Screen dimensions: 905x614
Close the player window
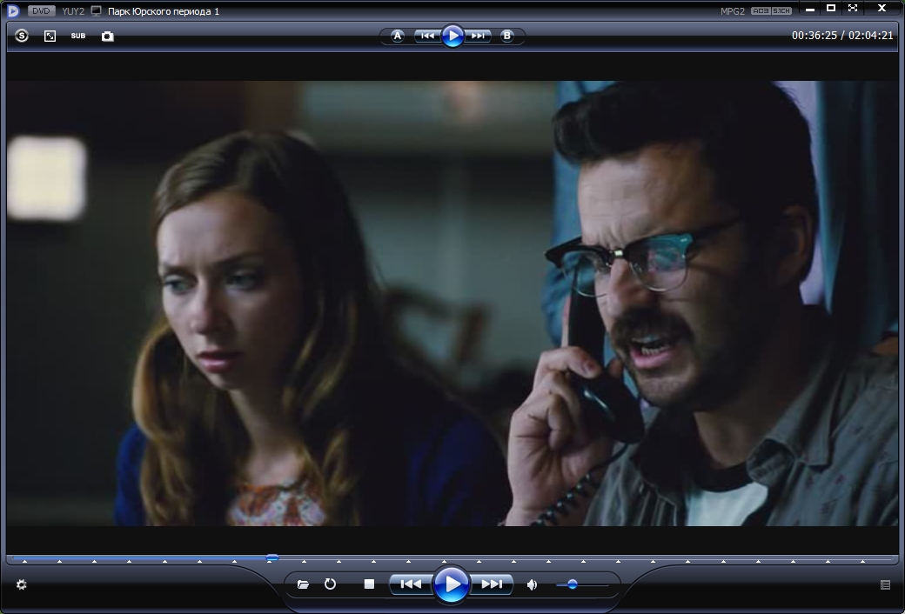click(882, 8)
